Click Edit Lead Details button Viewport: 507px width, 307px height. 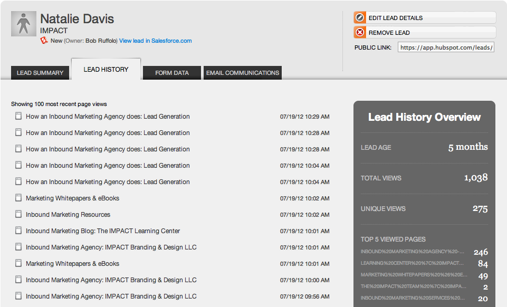click(425, 17)
